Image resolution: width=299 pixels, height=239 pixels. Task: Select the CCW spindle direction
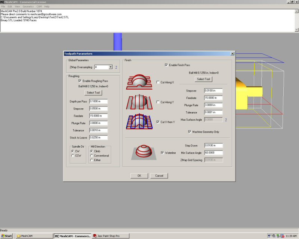click(x=73, y=156)
